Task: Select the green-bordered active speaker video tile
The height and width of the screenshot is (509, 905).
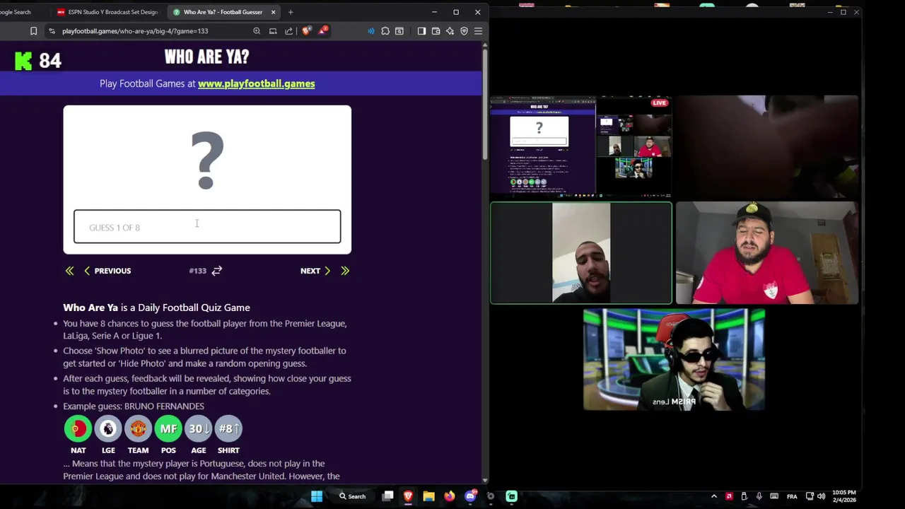Action: (580, 253)
